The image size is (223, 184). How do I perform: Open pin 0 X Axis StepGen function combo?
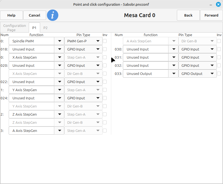coord(36,58)
